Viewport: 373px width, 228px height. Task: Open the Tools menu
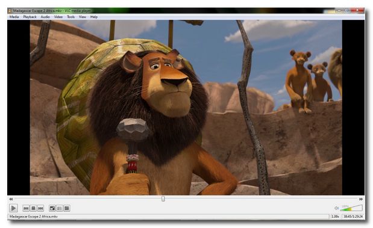71,17
